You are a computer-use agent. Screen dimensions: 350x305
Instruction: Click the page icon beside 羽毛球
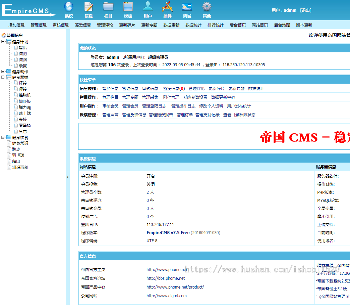(x=9, y=155)
